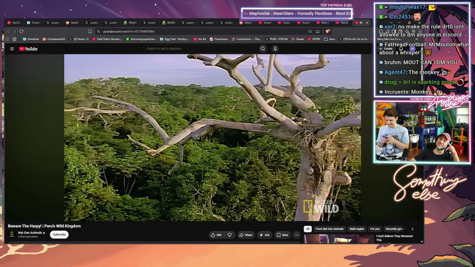Click the Brave Shields lion icon
The image size is (475, 267).
click(x=327, y=32)
